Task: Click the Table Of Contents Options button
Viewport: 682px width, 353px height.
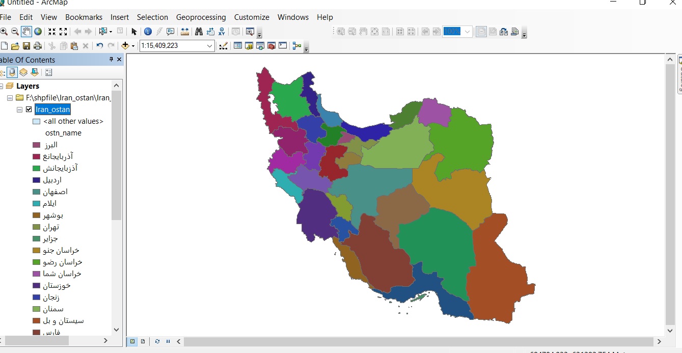Action: point(49,72)
